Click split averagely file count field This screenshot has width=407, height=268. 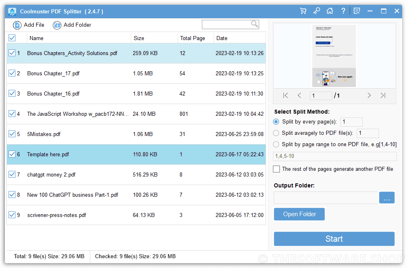pos(368,133)
